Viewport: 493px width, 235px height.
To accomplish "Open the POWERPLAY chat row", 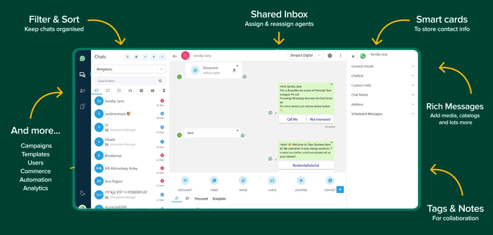I will 130,195.
